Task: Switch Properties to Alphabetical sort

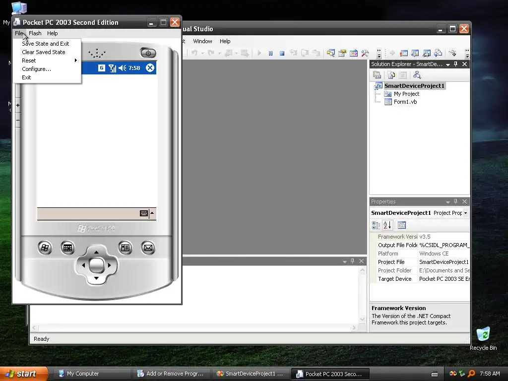Action: click(387, 225)
